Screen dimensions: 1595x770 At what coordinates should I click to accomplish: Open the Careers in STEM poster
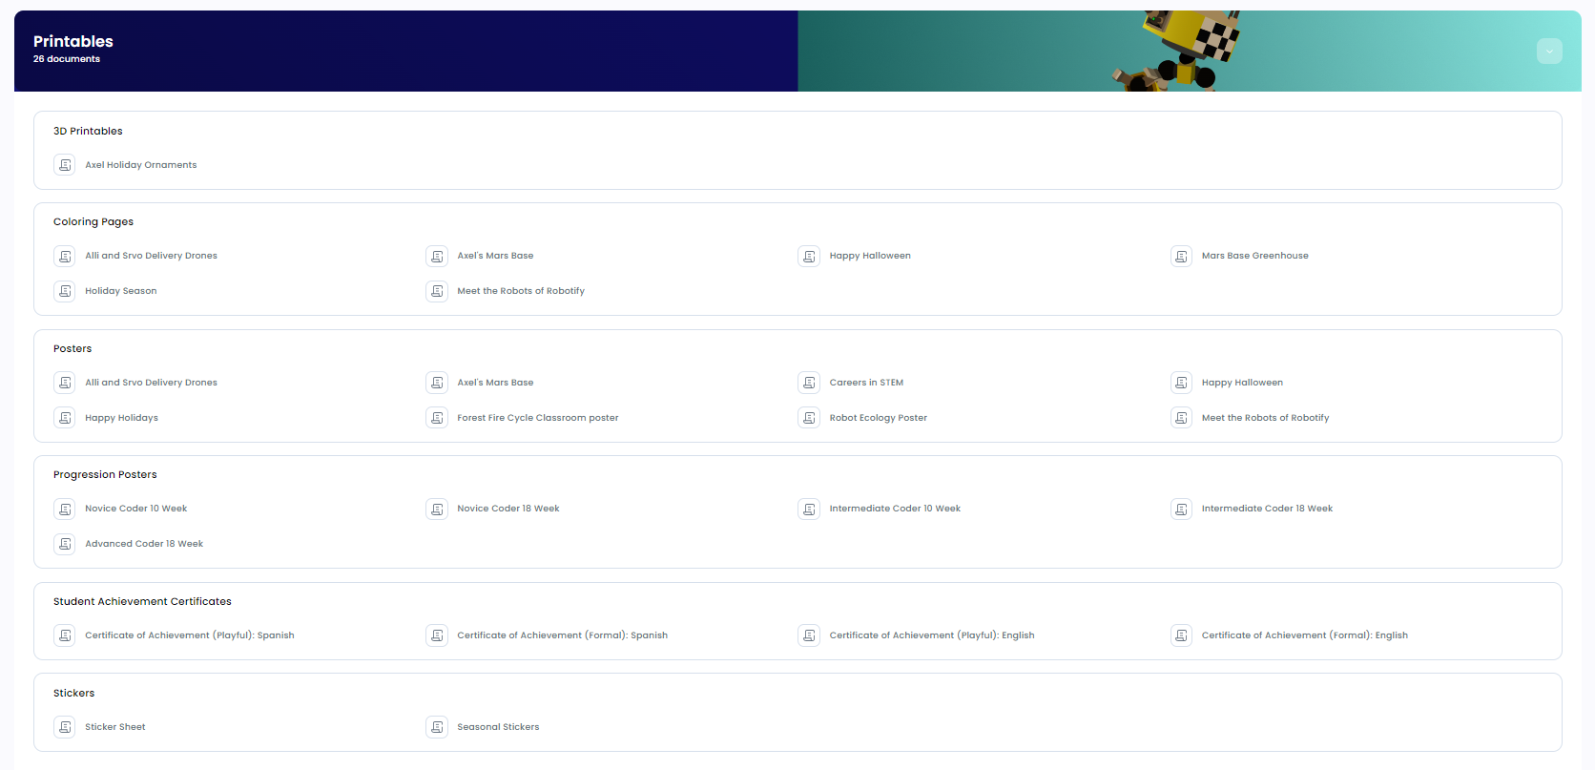[866, 383]
